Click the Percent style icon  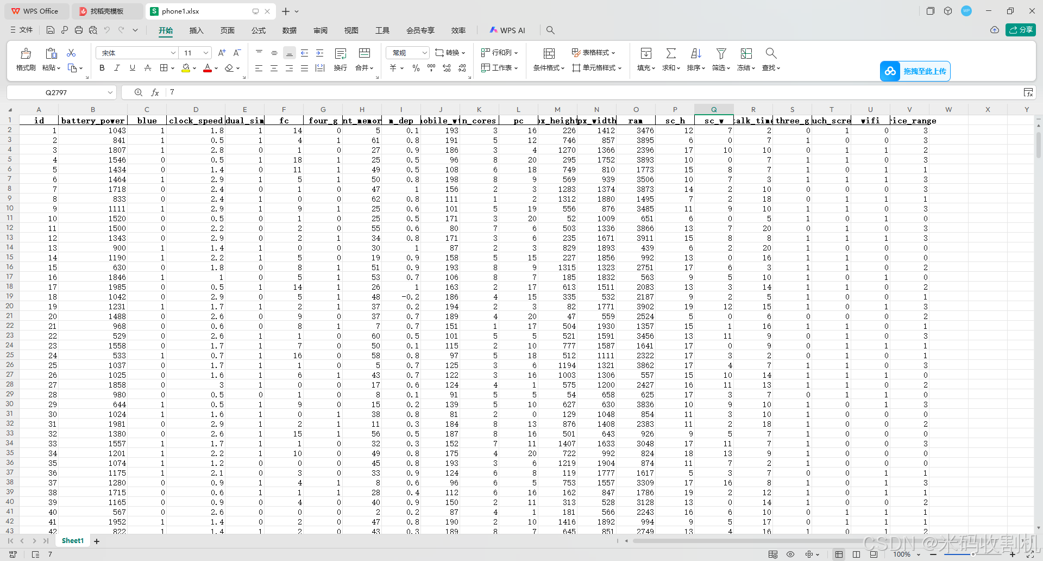[x=416, y=68]
